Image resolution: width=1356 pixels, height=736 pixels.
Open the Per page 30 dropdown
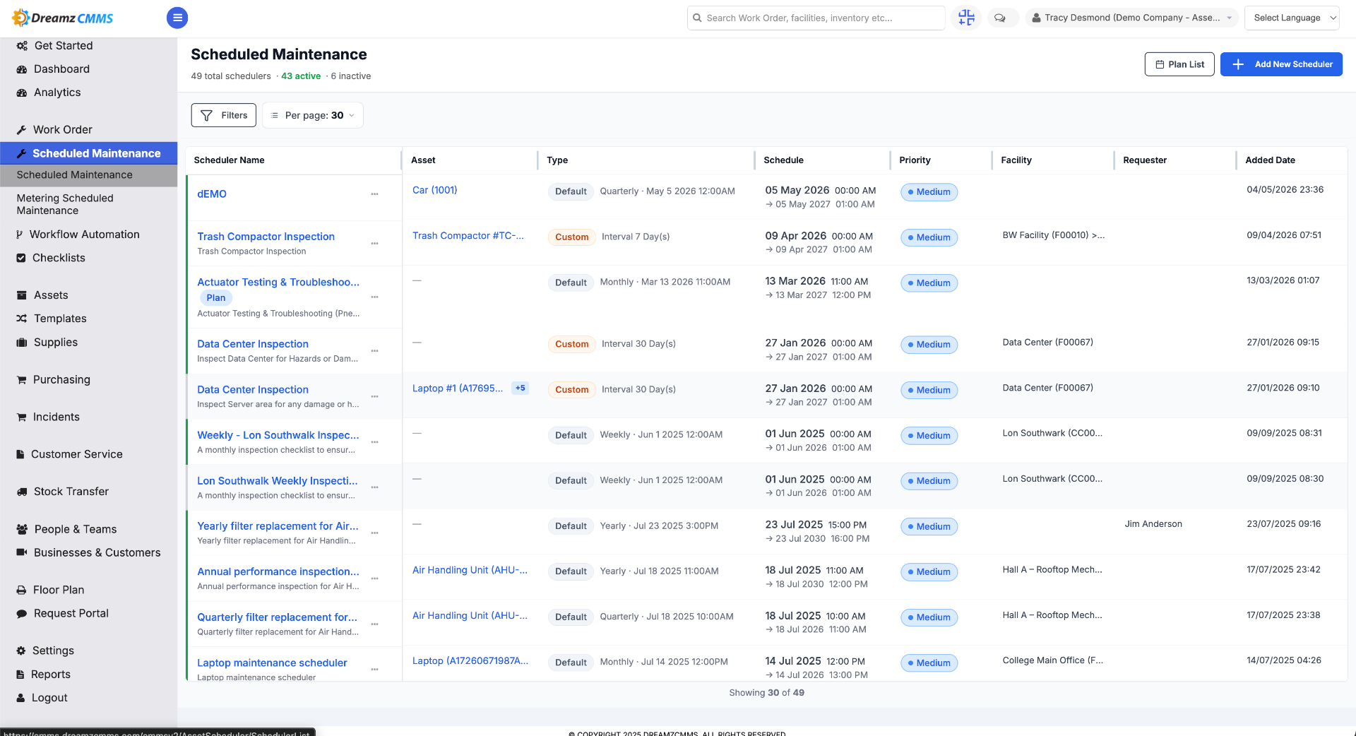click(x=313, y=115)
